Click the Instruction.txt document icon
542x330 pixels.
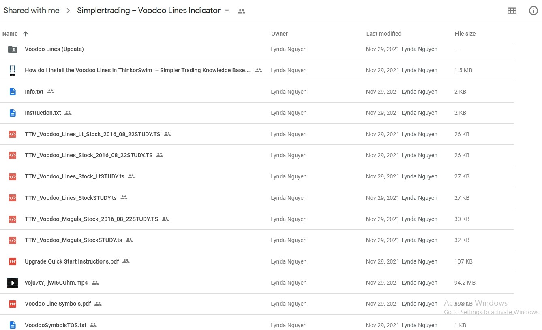coord(13,113)
